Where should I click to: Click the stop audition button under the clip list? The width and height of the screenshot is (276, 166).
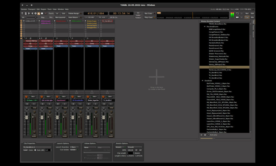point(205,135)
